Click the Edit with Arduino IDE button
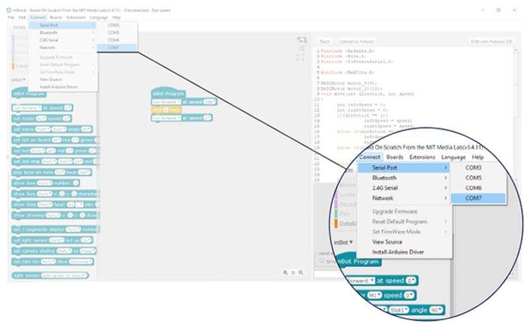The image size is (529, 335). tap(491, 42)
